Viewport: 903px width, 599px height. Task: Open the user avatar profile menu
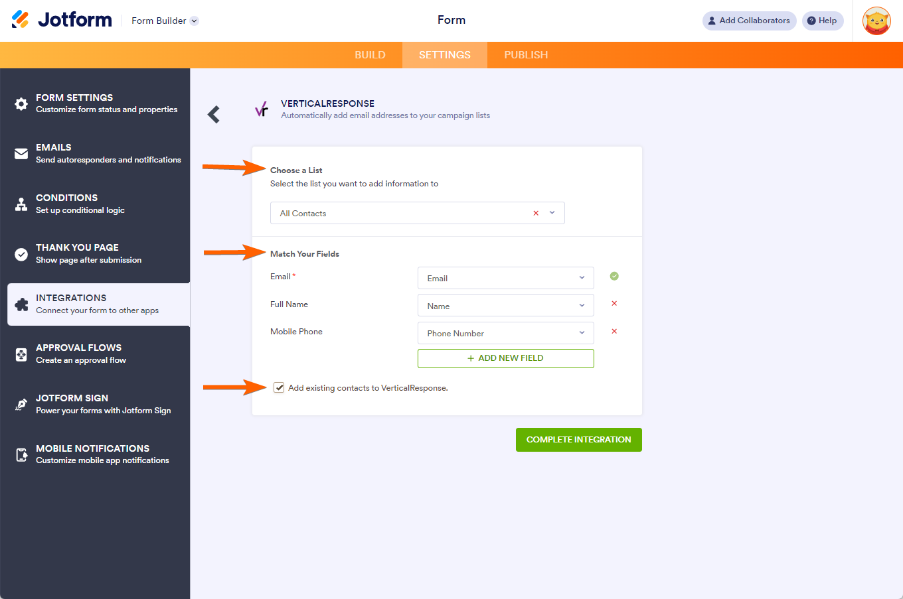click(876, 21)
